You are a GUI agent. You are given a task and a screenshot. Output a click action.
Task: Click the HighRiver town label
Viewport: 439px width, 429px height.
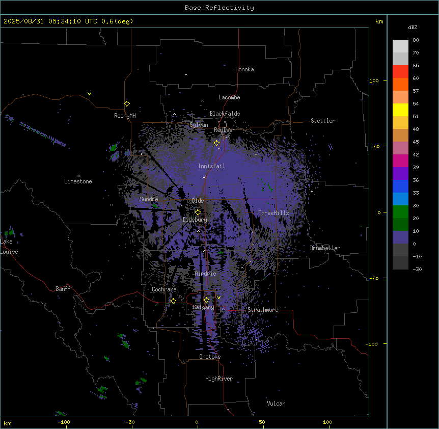[219, 379]
